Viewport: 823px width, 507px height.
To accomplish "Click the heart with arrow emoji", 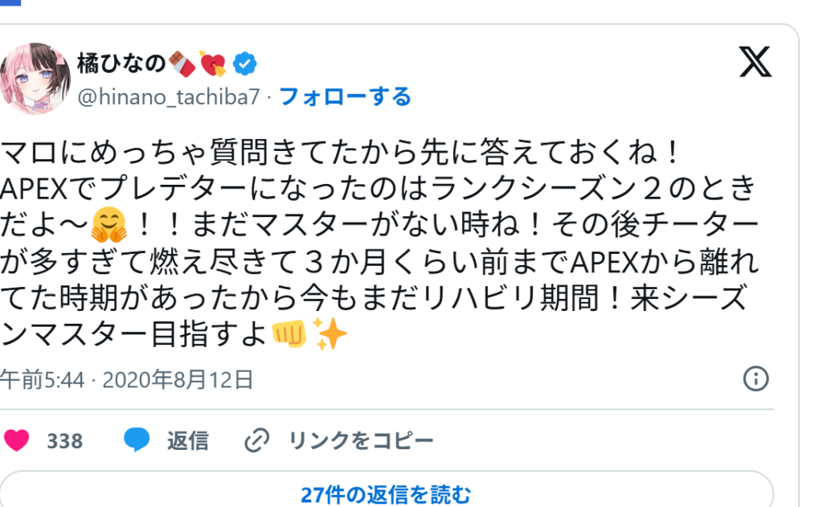I will pos(212,64).
